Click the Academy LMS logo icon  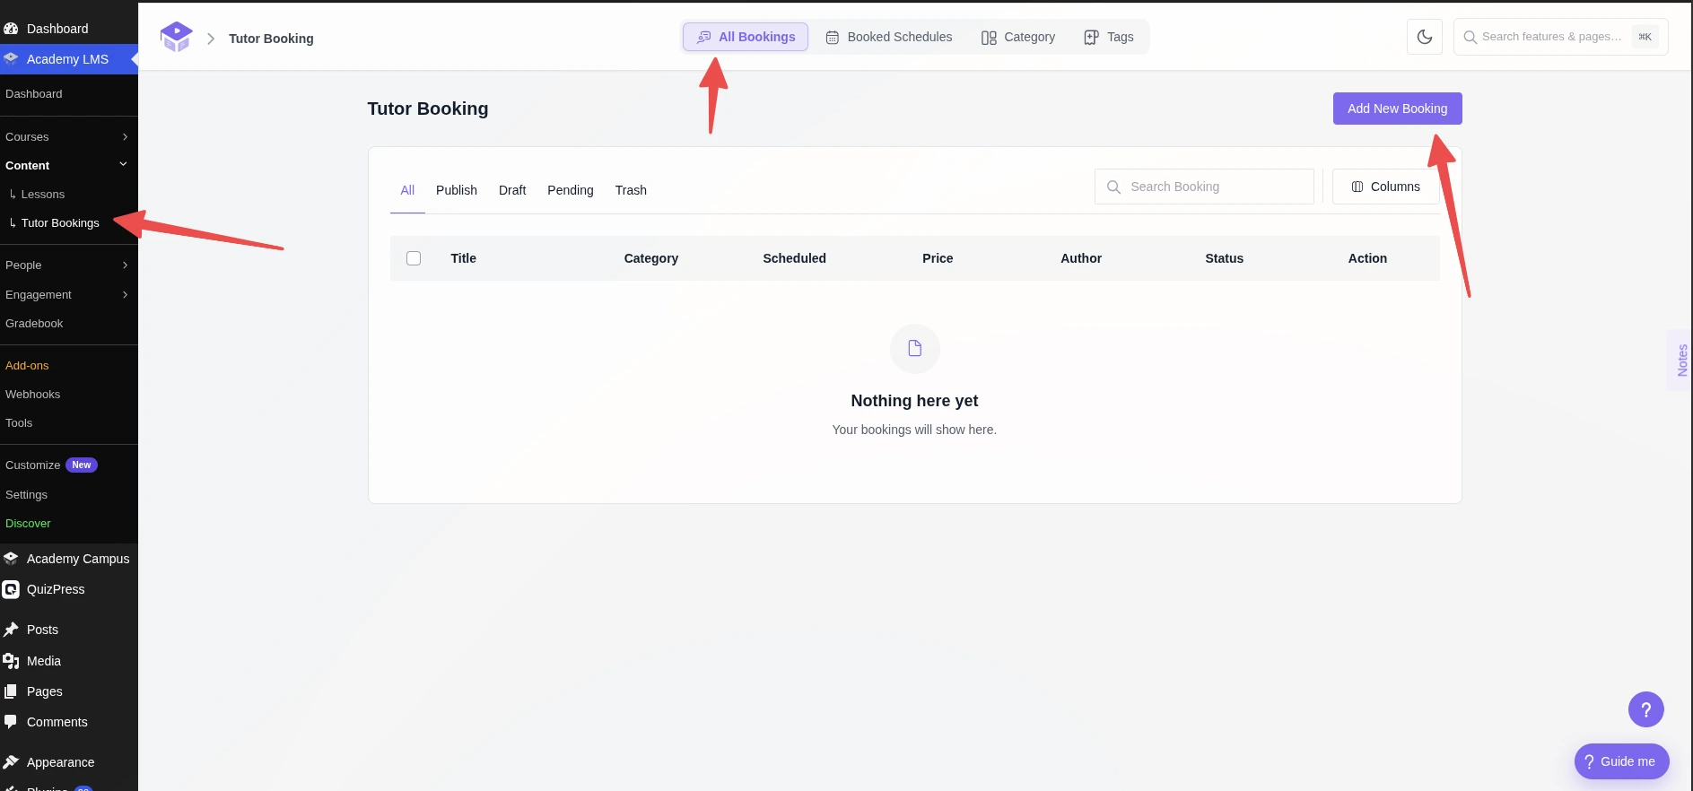tap(176, 37)
